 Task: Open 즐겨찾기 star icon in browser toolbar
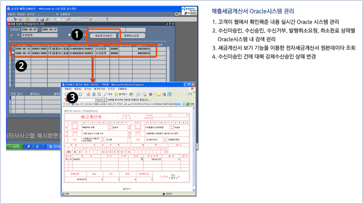point(117,94)
